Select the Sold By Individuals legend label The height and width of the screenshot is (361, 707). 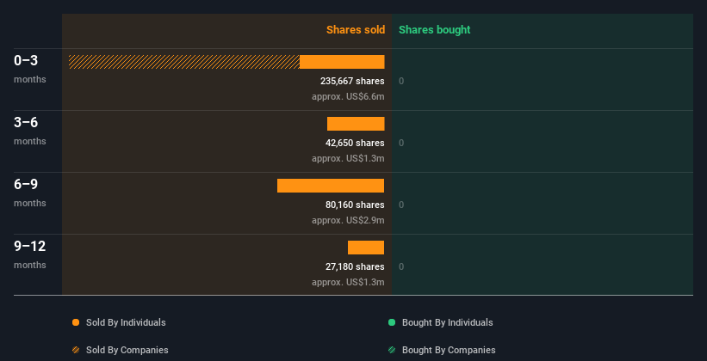tap(126, 322)
